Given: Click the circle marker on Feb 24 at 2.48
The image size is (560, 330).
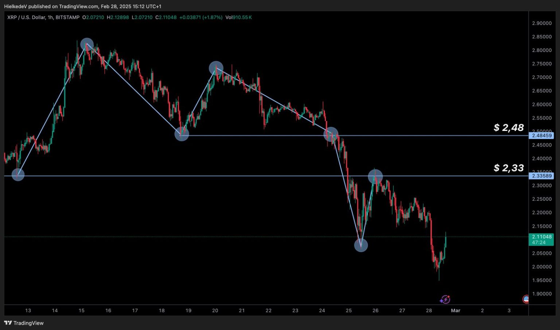Looking at the screenshot, I should pyautogui.click(x=331, y=135).
